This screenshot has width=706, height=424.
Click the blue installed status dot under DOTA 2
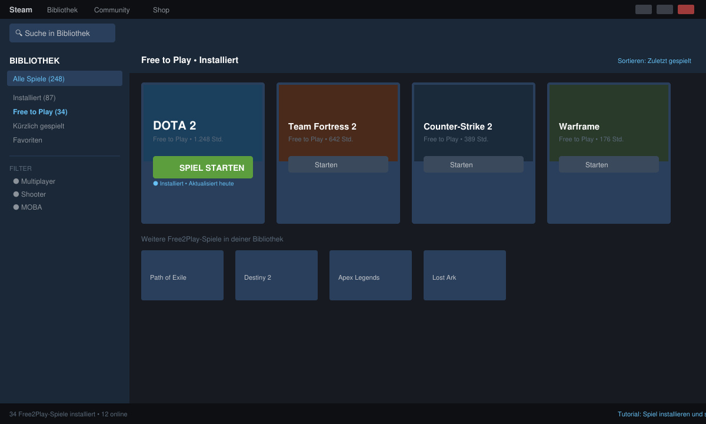[x=155, y=183]
